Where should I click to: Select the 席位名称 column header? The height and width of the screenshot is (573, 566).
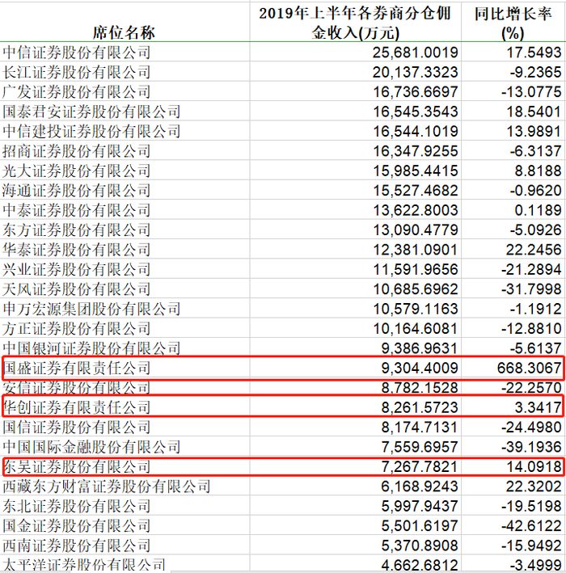coord(124,33)
